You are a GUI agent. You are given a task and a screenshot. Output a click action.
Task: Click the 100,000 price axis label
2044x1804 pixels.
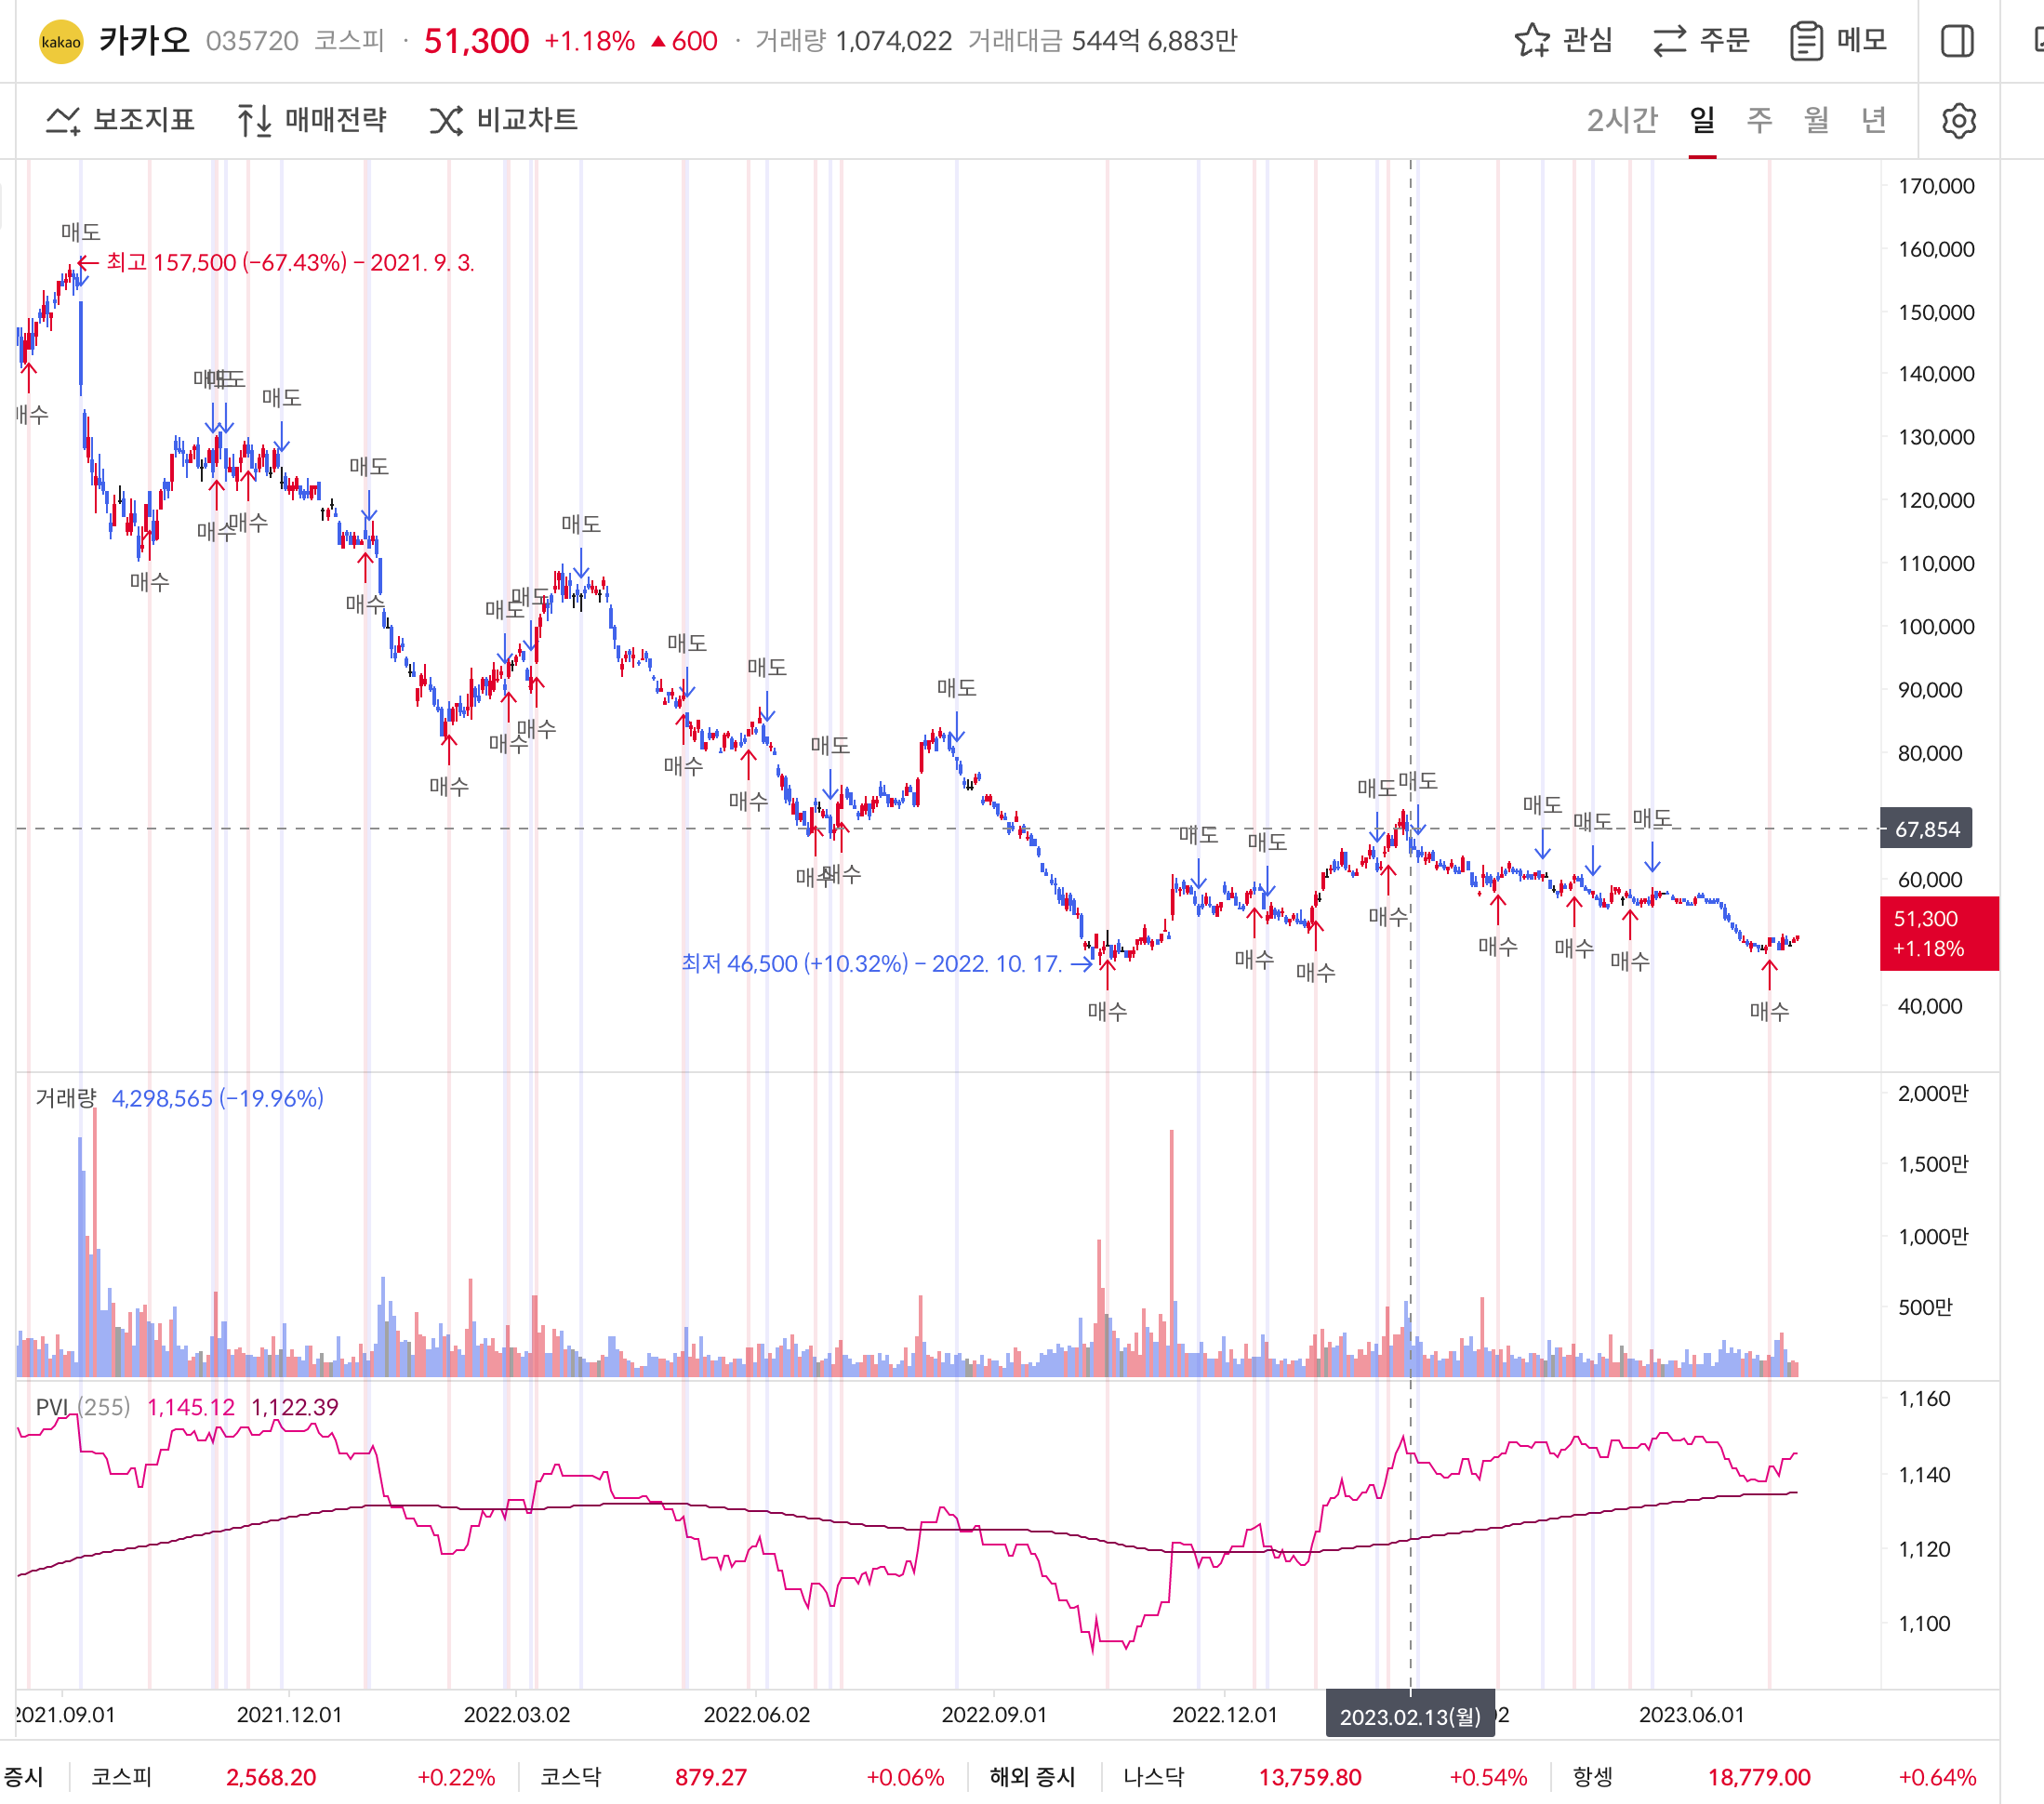pyautogui.click(x=1936, y=627)
